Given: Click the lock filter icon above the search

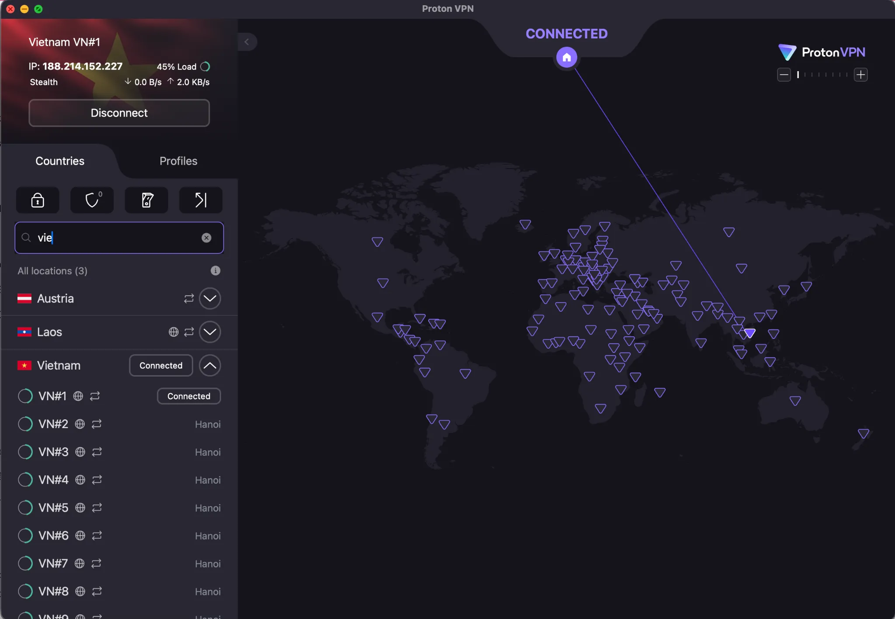Looking at the screenshot, I should click(x=37, y=200).
